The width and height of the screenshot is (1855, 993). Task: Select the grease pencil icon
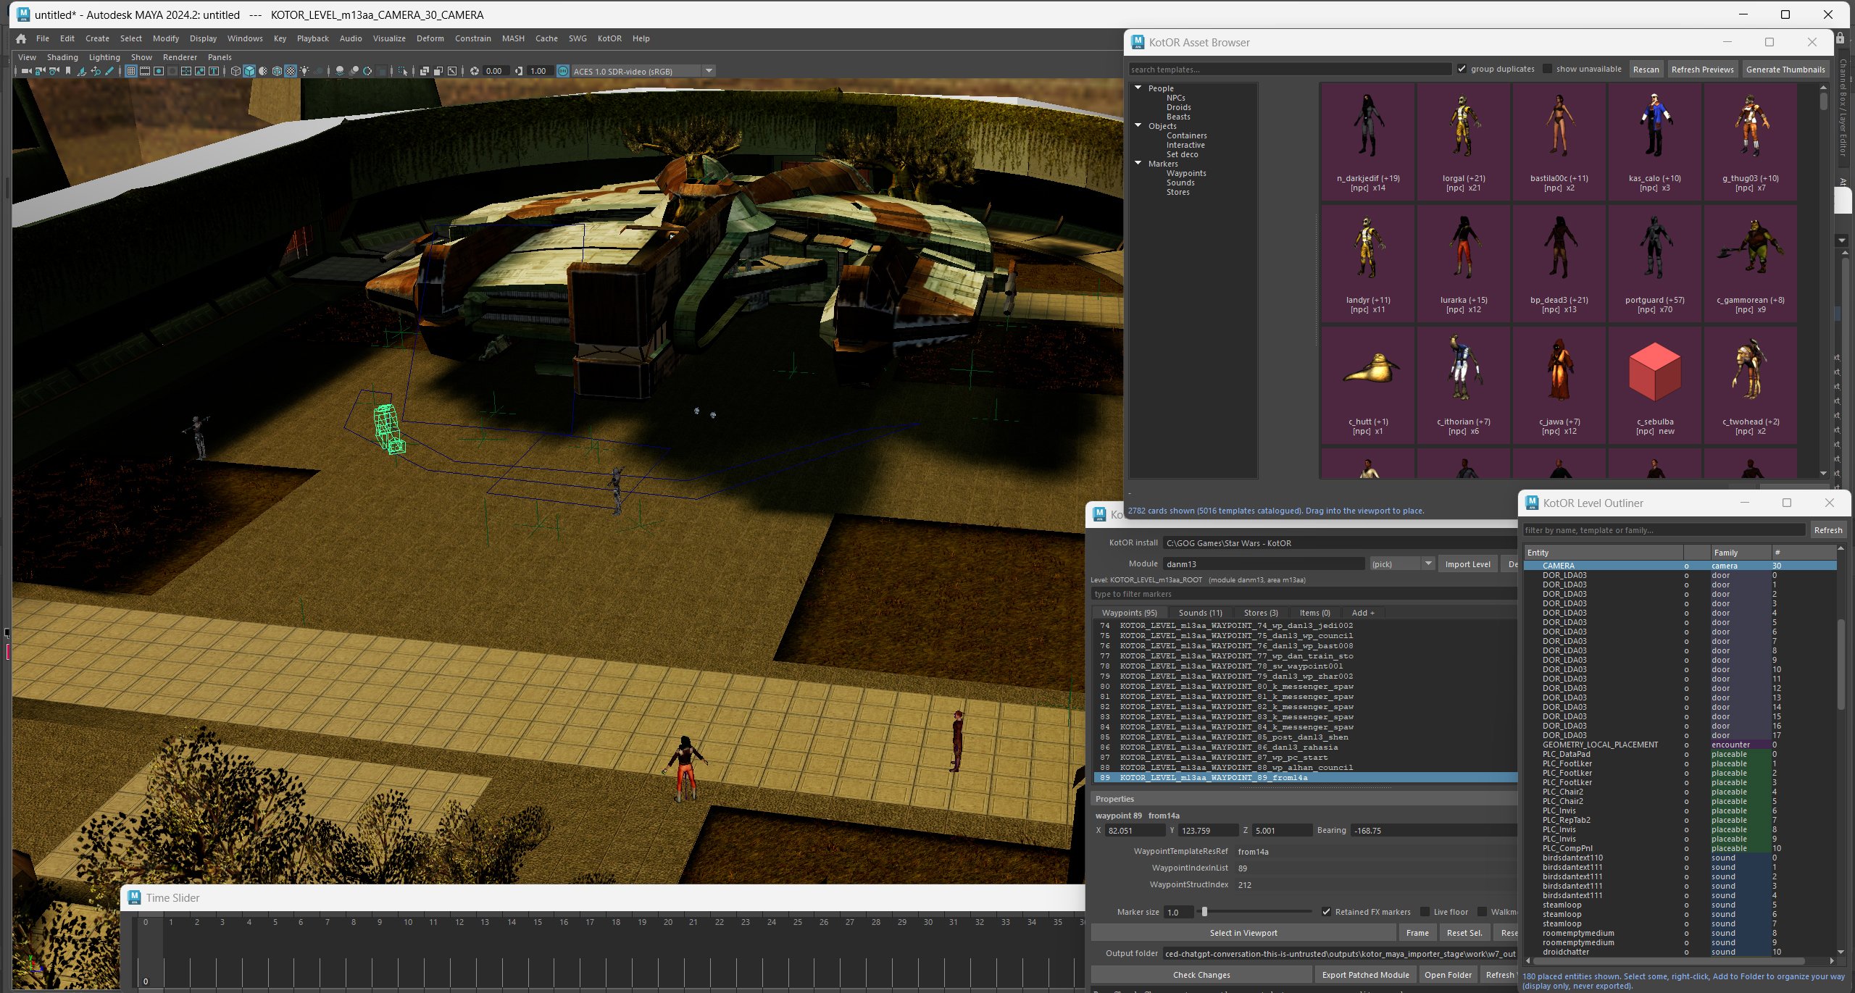109,71
